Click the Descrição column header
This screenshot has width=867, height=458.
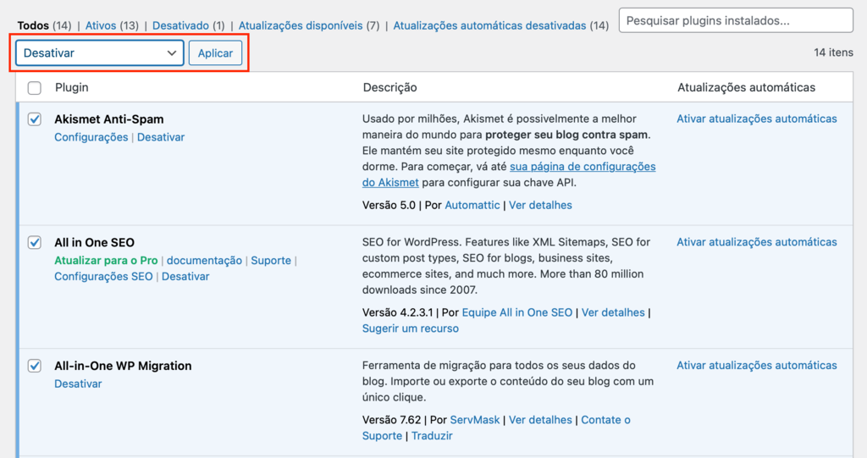pyautogui.click(x=389, y=87)
